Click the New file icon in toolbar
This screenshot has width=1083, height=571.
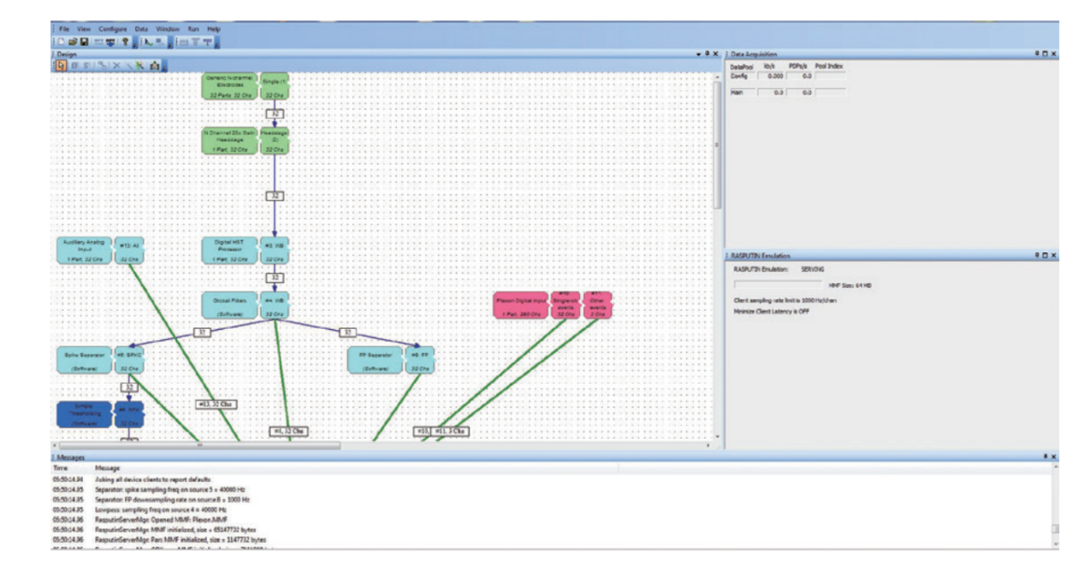(62, 41)
